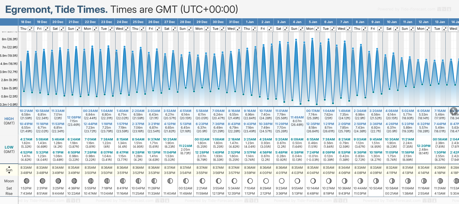Click the moon phase icon for 18 Dec
459x204 pixels.
26,181
